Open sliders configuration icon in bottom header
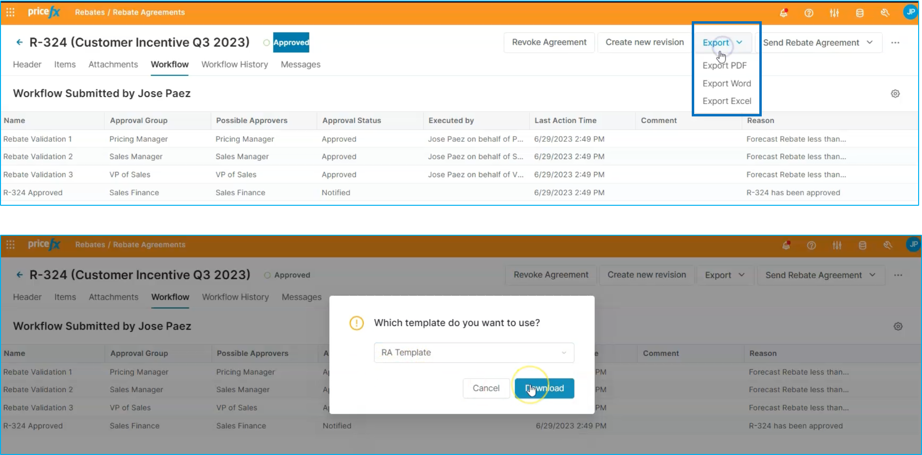The height and width of the screenshot is (455, 922). point(837,245)
